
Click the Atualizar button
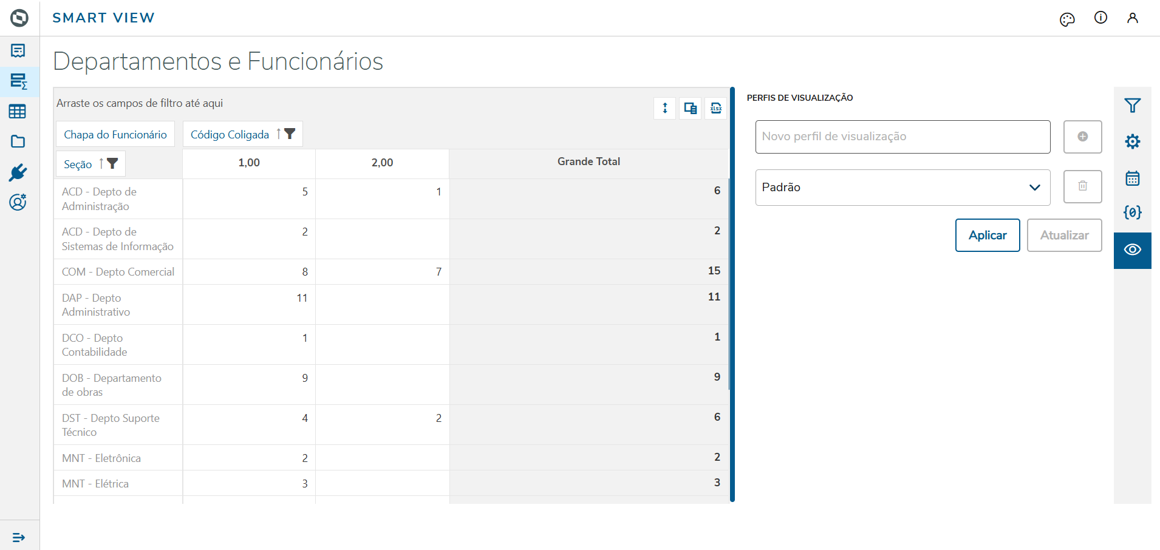click(x=1065, y=235)
